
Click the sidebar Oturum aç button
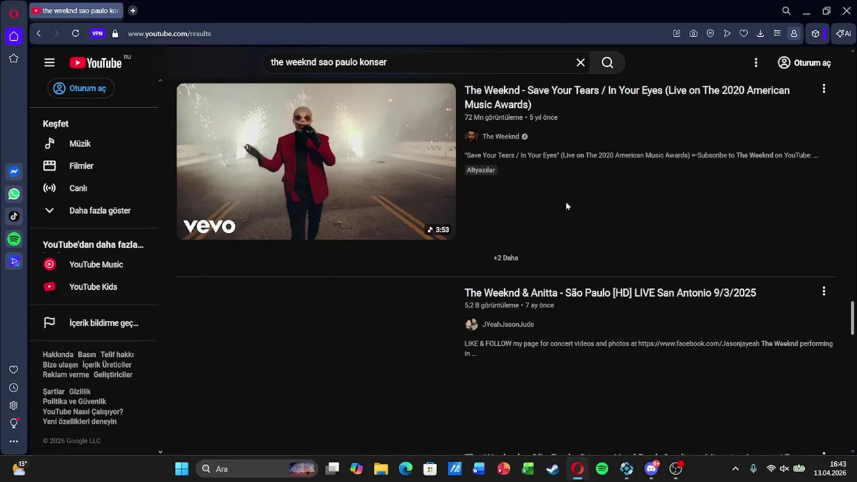[81, 88]
